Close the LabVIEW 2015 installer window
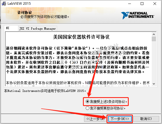 (155, 4)
